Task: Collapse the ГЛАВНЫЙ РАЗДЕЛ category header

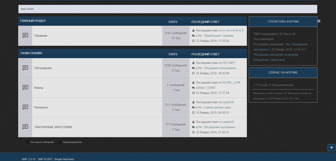Action: (33, 21)
